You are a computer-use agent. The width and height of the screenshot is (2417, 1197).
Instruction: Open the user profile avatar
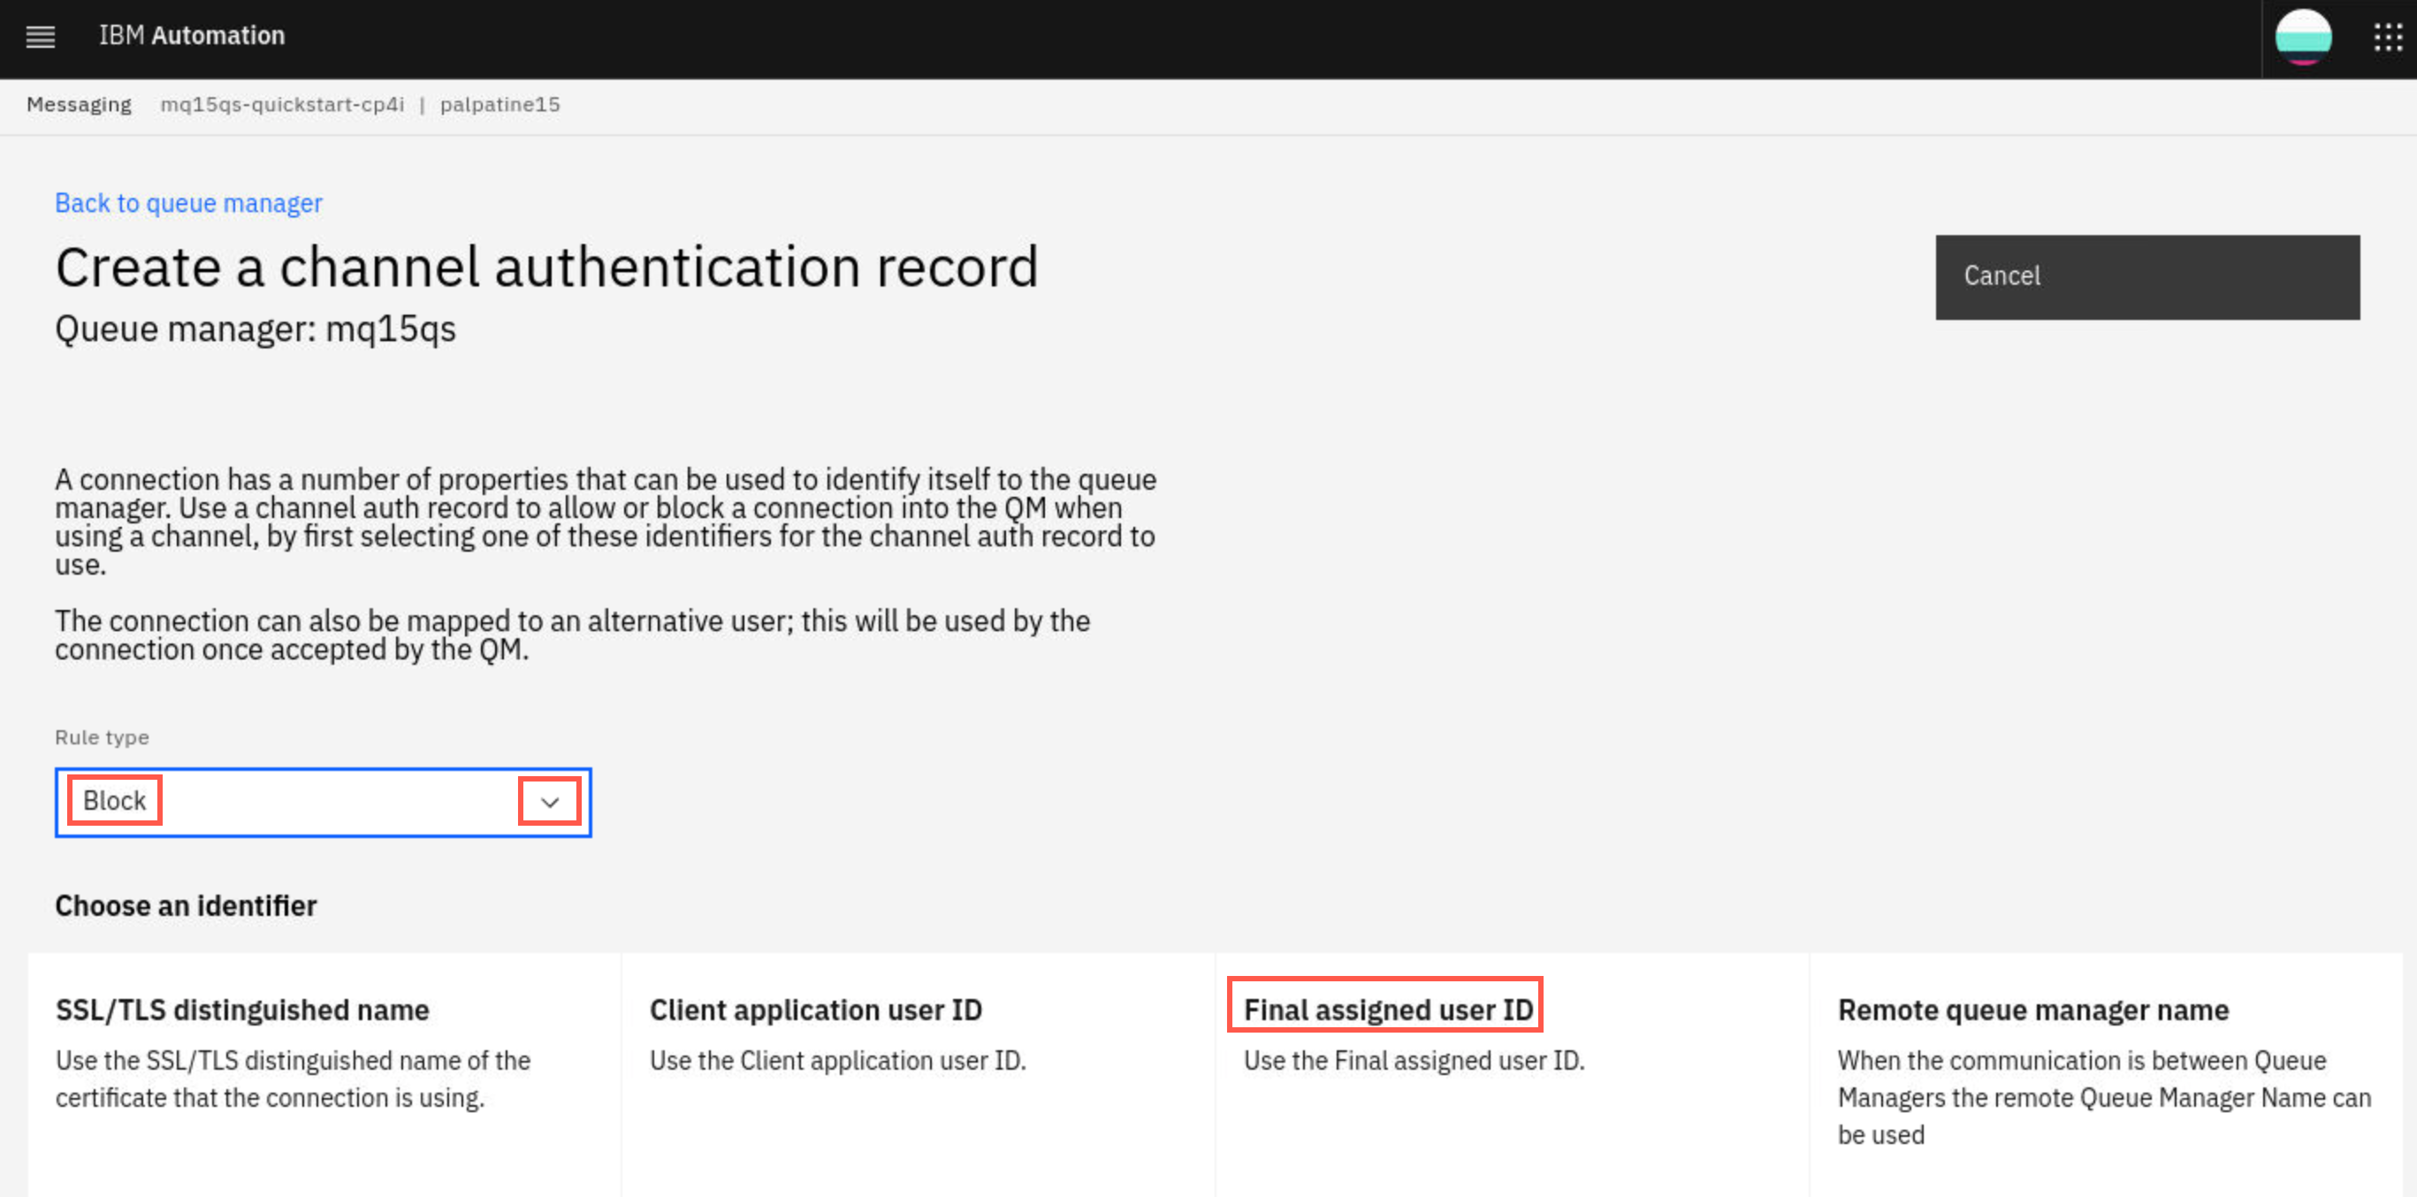[2303, 37]
